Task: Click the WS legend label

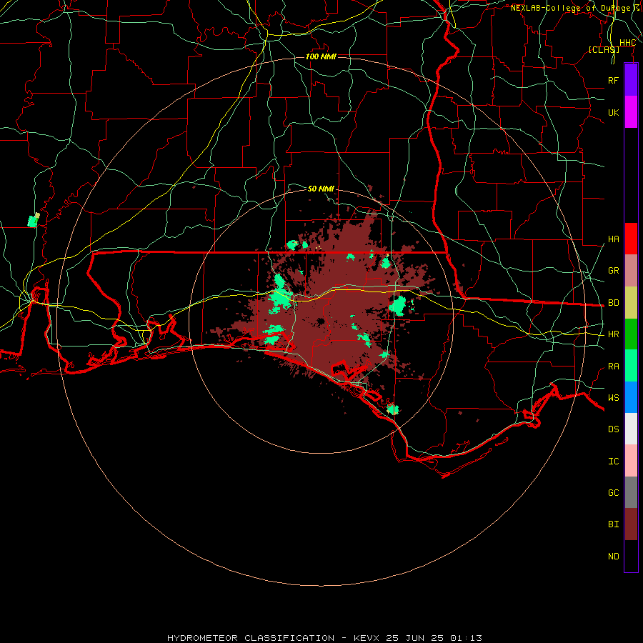Action: click(x=613, y=398)
